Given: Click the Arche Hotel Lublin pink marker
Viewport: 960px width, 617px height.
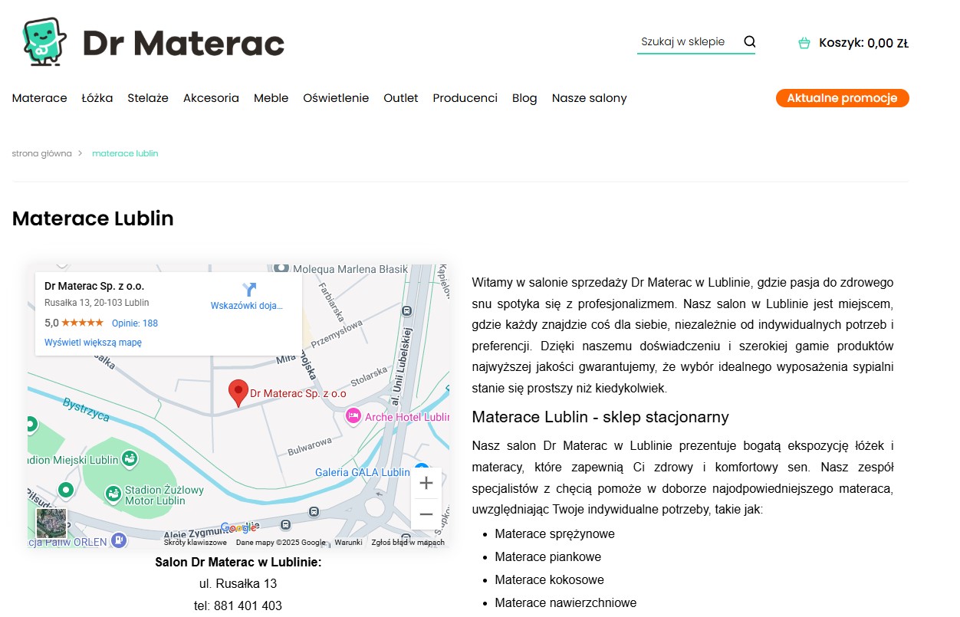Looking at the screenshot, I should (x=353, y=416).
